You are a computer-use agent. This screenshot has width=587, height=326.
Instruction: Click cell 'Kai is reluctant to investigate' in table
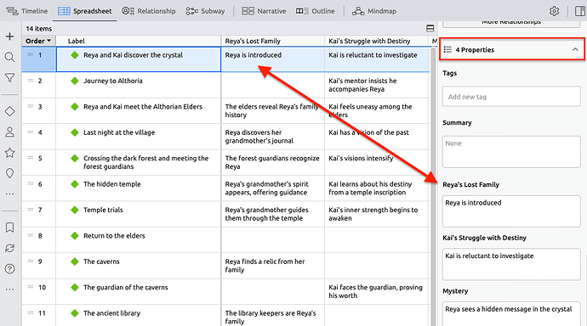click(377, 59)
